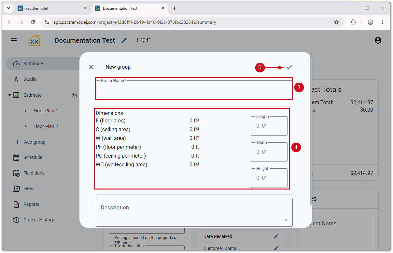The width and height of the screenshot is (393, 253).
Task: Select the Documentation Test browser tab
Action: click(130, 8)
